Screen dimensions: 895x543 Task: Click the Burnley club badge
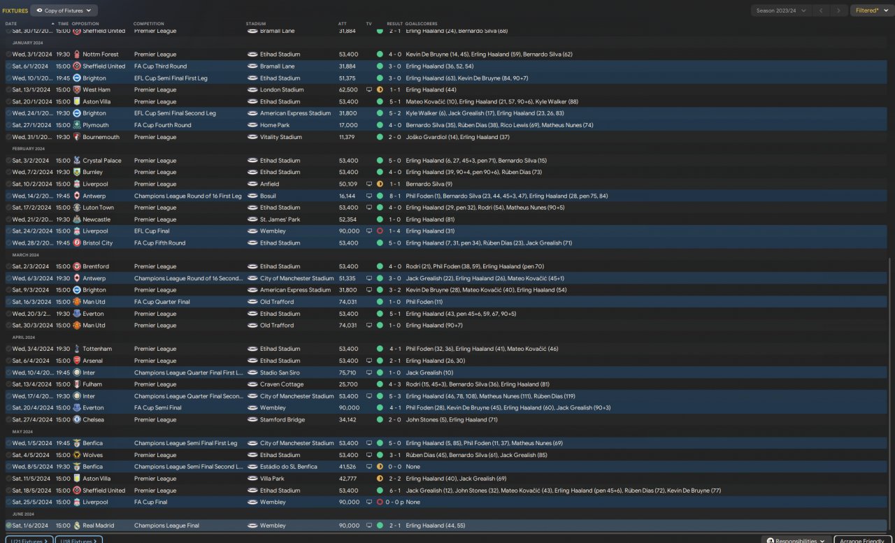(x=77, y=173)
